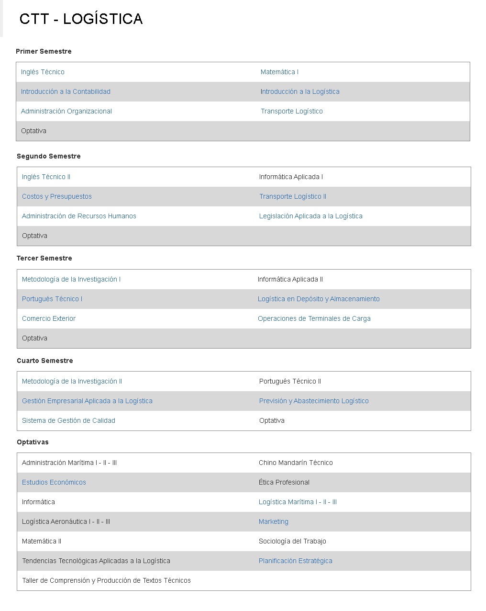Image resolution: width=486 pixels, height=611 pixels.
Task: Go to Operaciones de Terminales de Carga
Action: tap(314, 318)
